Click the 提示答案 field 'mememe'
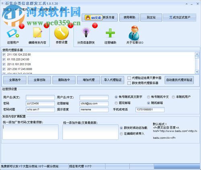Image resolution: width=201 pixels, height=170 pixels. click(x=94, y=110)
